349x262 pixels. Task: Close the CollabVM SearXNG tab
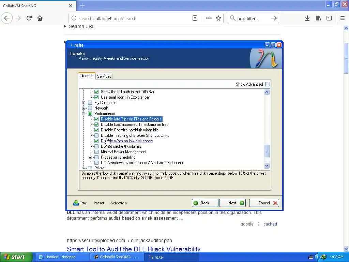click(x=70, y=6)
